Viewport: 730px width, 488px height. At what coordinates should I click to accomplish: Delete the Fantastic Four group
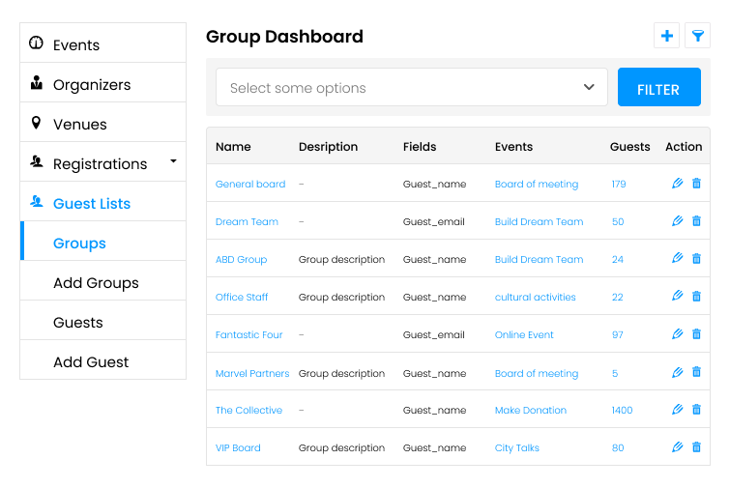[x=696, y=334]
